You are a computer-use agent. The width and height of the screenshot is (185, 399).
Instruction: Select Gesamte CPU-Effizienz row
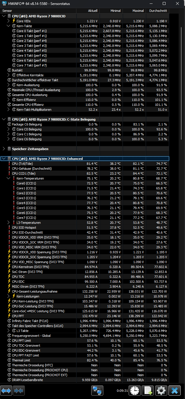click(x=85, y=105)
